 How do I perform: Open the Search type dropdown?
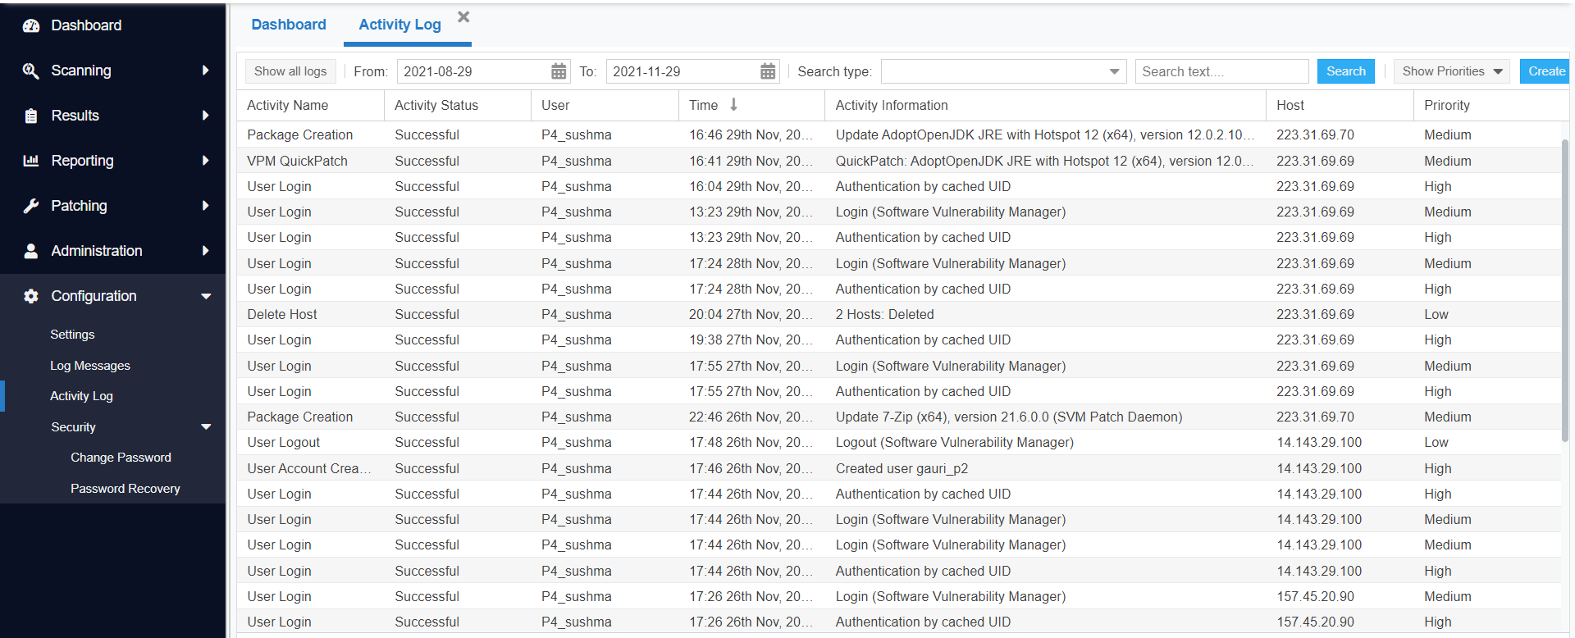pyautogui.click(x=1114, y=71)
